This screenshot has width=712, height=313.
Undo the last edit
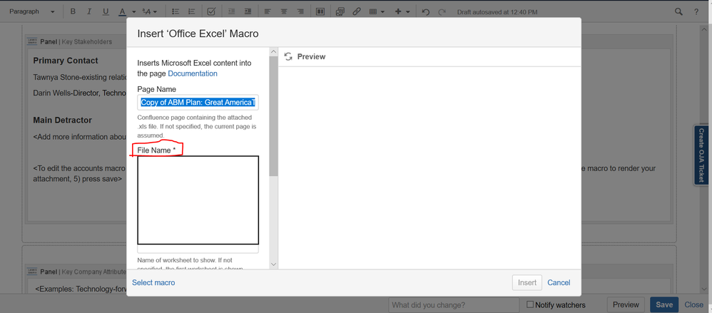[x=425, y=12]
